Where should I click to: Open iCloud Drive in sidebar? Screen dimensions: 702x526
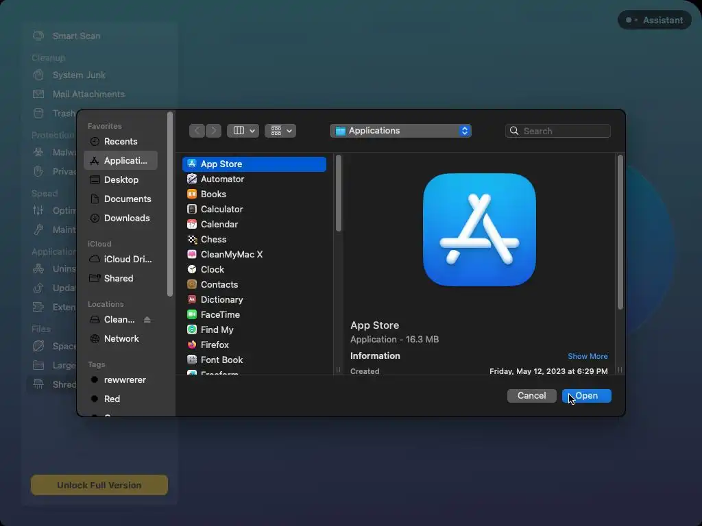click(x=121, y=259)
